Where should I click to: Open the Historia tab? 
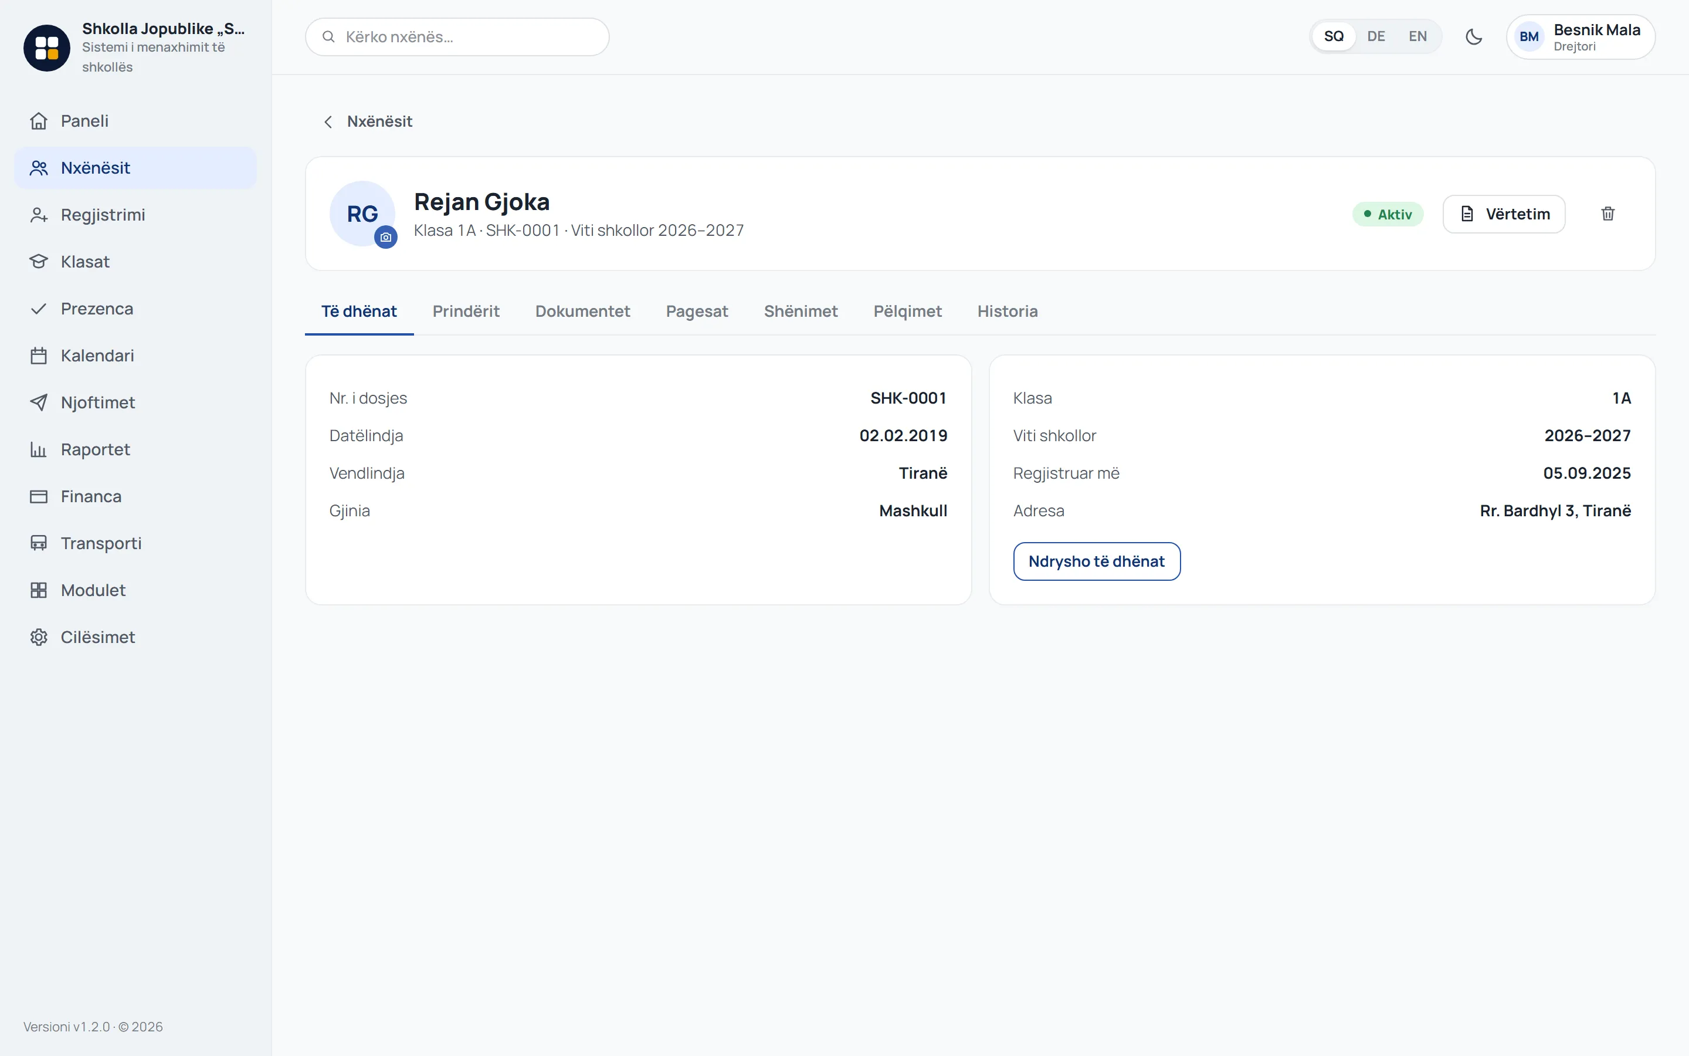(1007, 312)
